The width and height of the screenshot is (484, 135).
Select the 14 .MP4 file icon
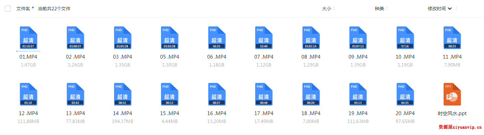tap(123, 94)
